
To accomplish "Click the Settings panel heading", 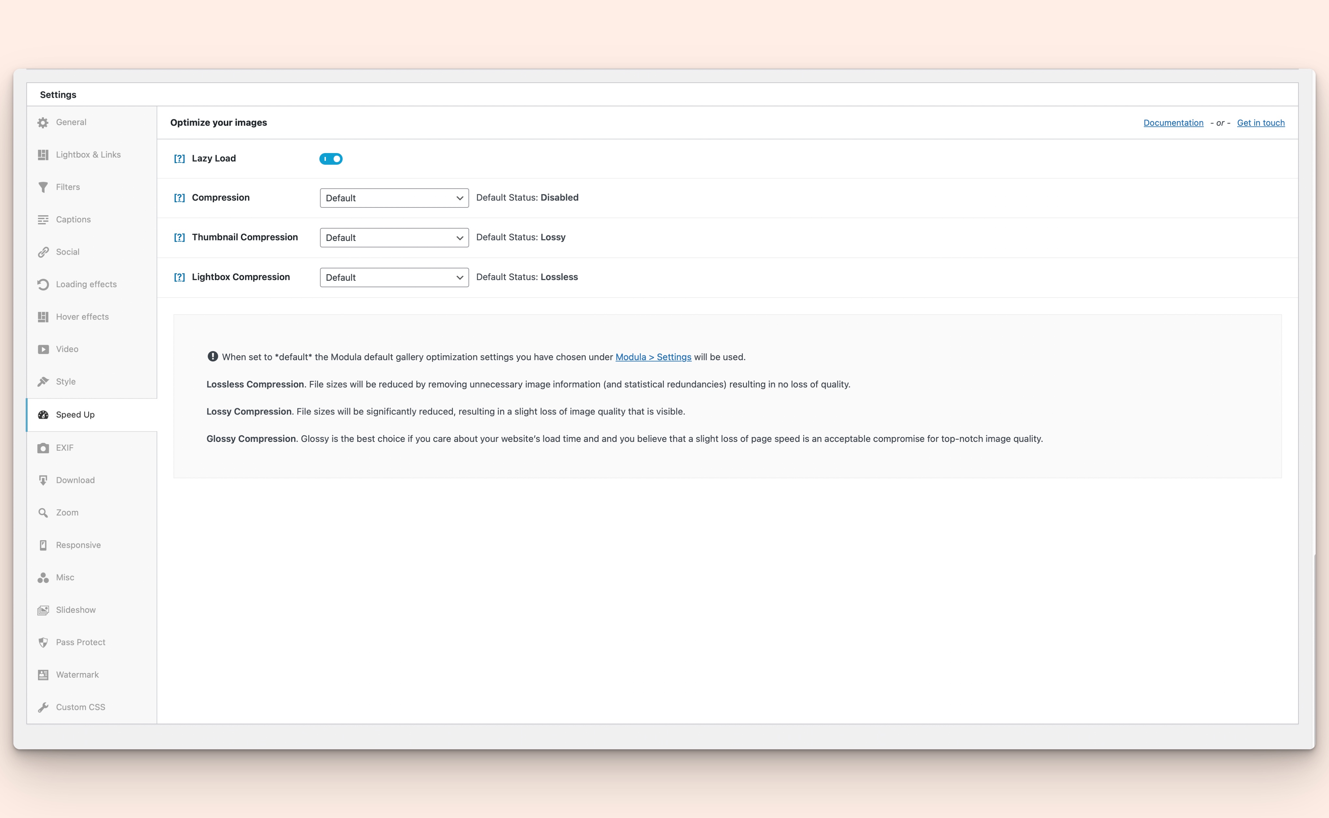I will coord(58,95).
